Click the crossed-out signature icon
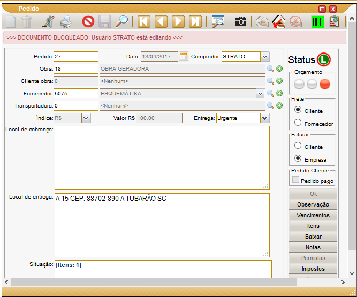 (295, 21)
